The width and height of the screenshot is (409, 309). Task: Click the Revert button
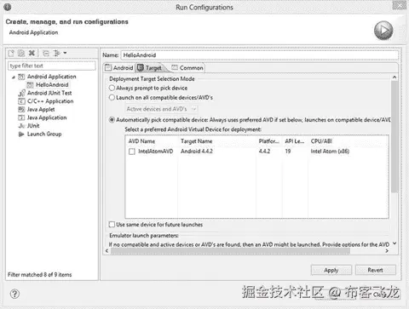tap(376, 270)
